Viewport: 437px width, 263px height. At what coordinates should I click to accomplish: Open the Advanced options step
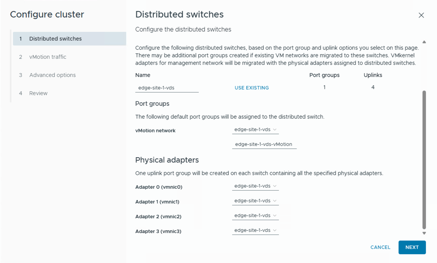click(x=52, y=75)
